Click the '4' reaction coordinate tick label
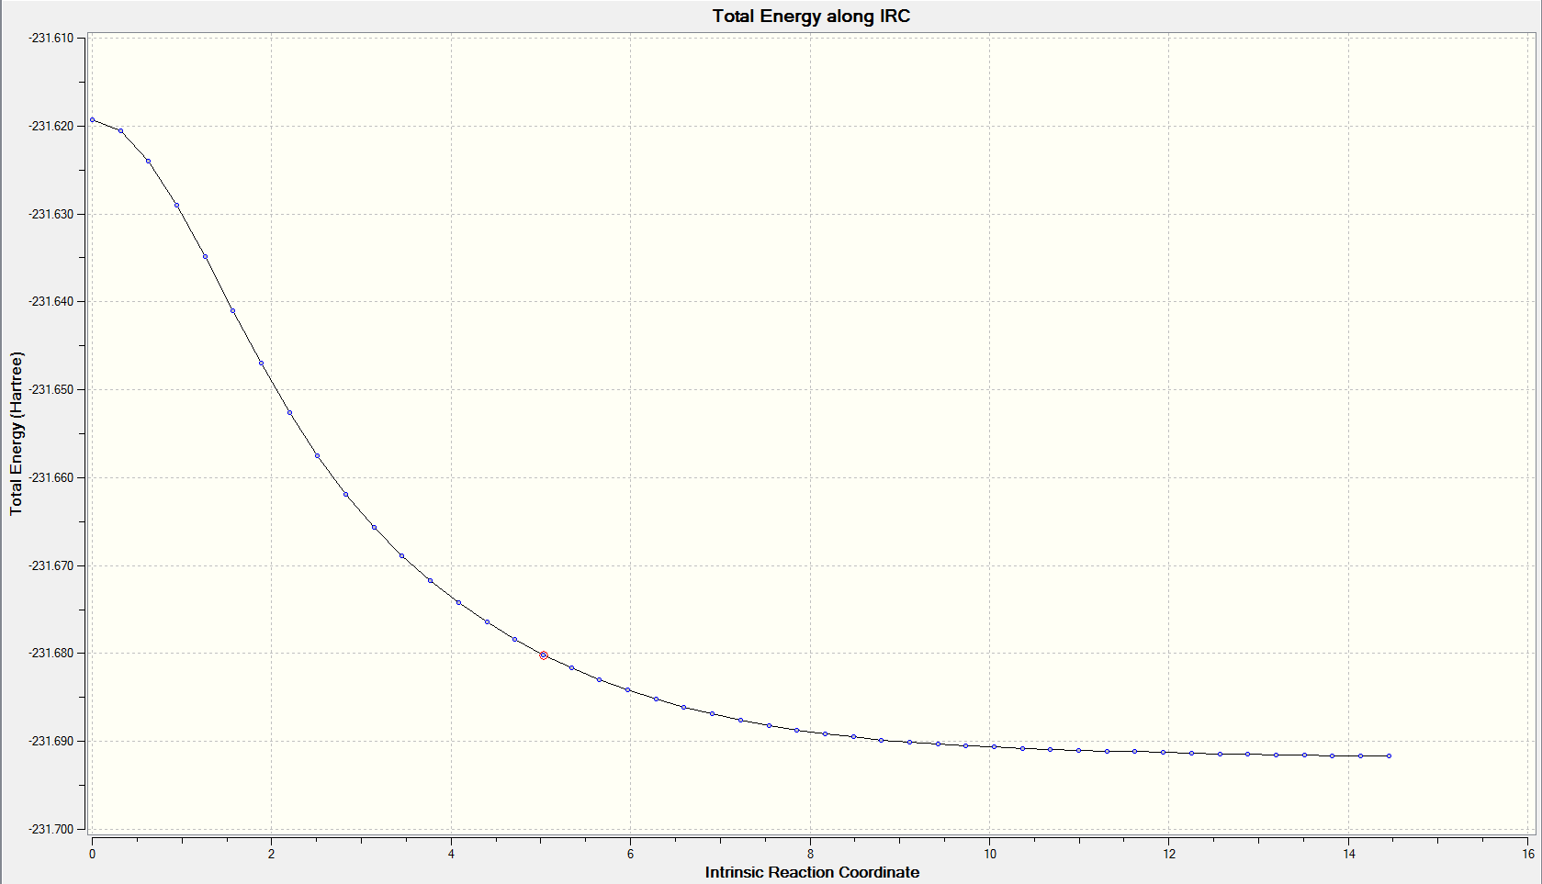The height and width of the screenshot is (884, 1542). [x=451, y=854]
